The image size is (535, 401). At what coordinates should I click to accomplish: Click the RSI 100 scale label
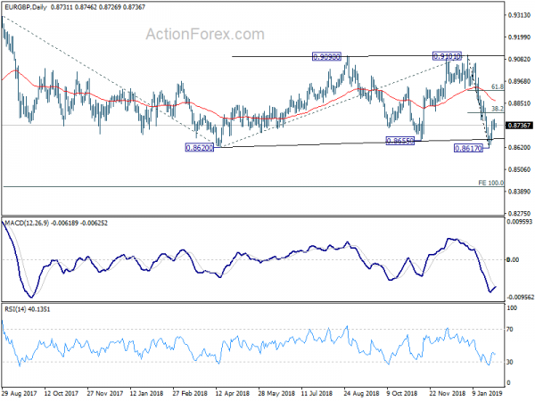click(x=512, y=308)
